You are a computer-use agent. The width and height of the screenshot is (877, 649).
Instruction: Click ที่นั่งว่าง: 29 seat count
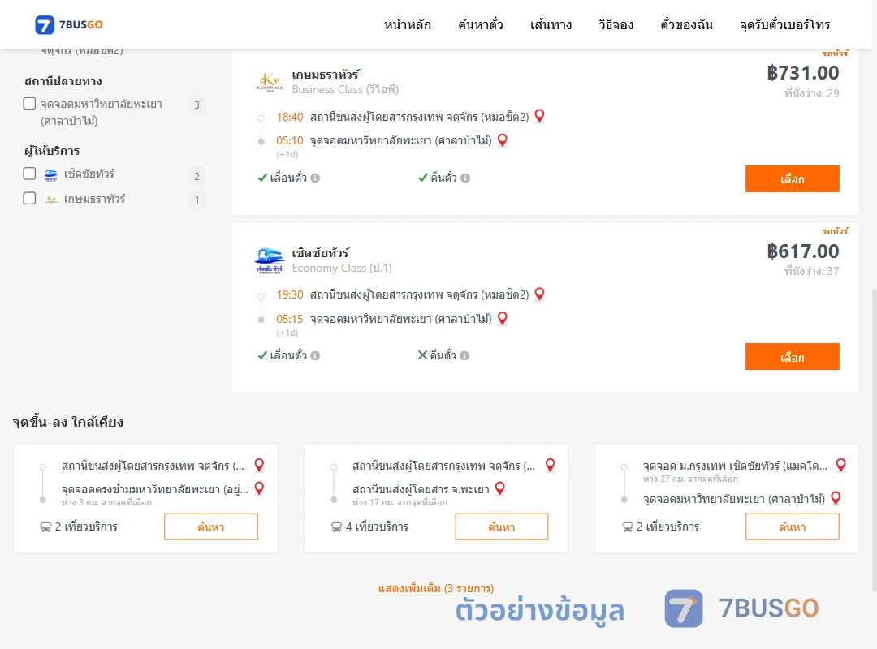[811, 93]
